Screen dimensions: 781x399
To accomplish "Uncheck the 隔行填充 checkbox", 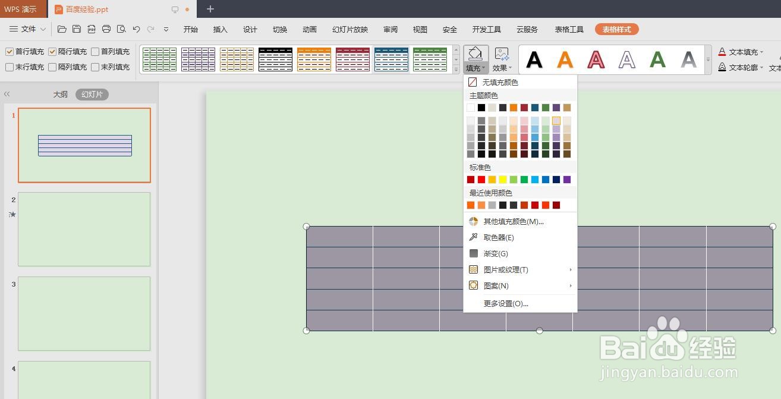I will pos(52,52).
